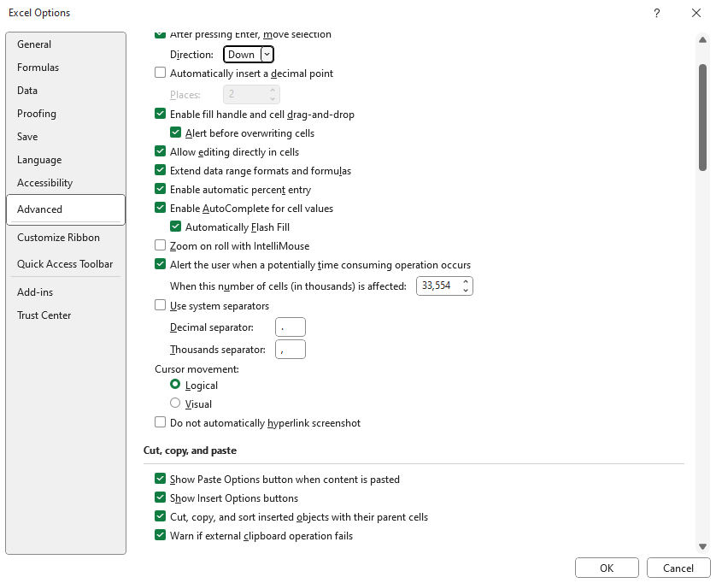Image resolution: width=716 pixels, height=583 pixels.
Task: Enable Zoom on roll with IntelliMouse
Action: pos(160,245)
